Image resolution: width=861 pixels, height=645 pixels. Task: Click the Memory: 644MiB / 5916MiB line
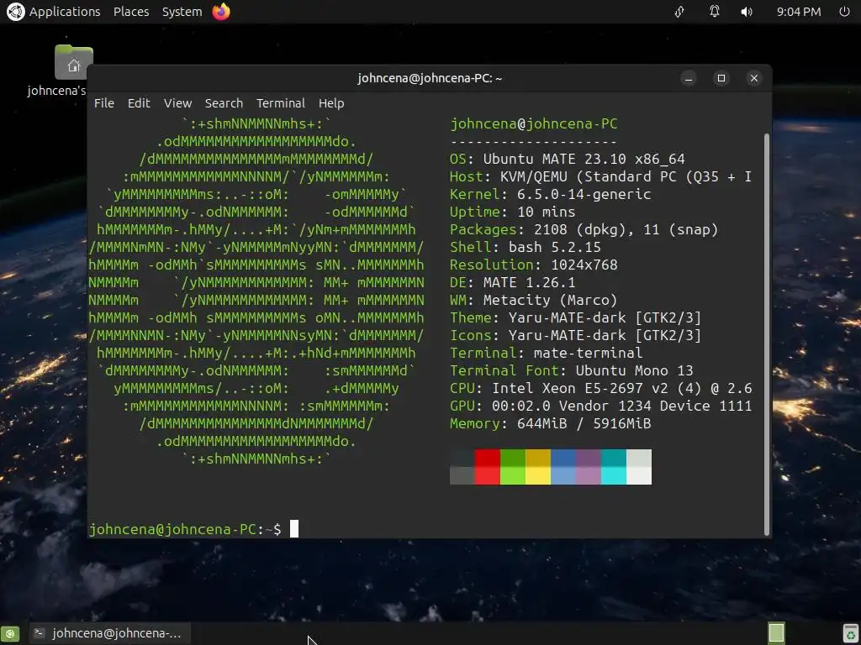coord(550,423)
